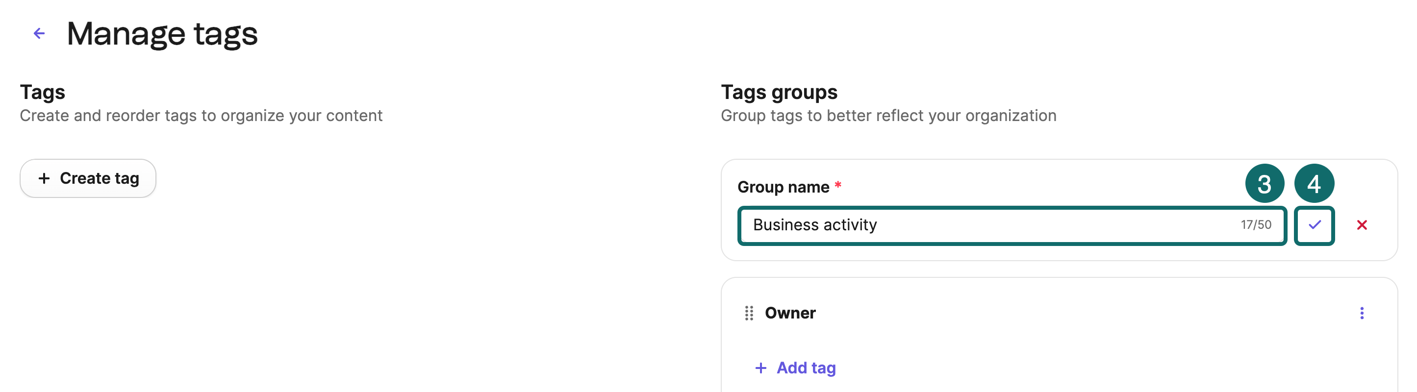Click the Owner group title
The width and height of the screenshot is (1417, 392).
[790, 312]
